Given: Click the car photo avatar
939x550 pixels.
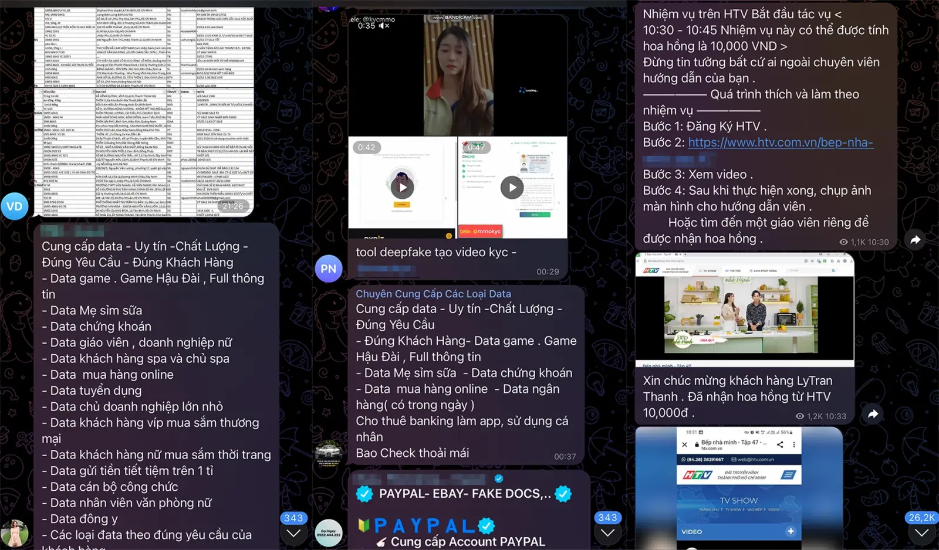Looking at the screenshot, I should pyautogui.click(x=329, y=453).
